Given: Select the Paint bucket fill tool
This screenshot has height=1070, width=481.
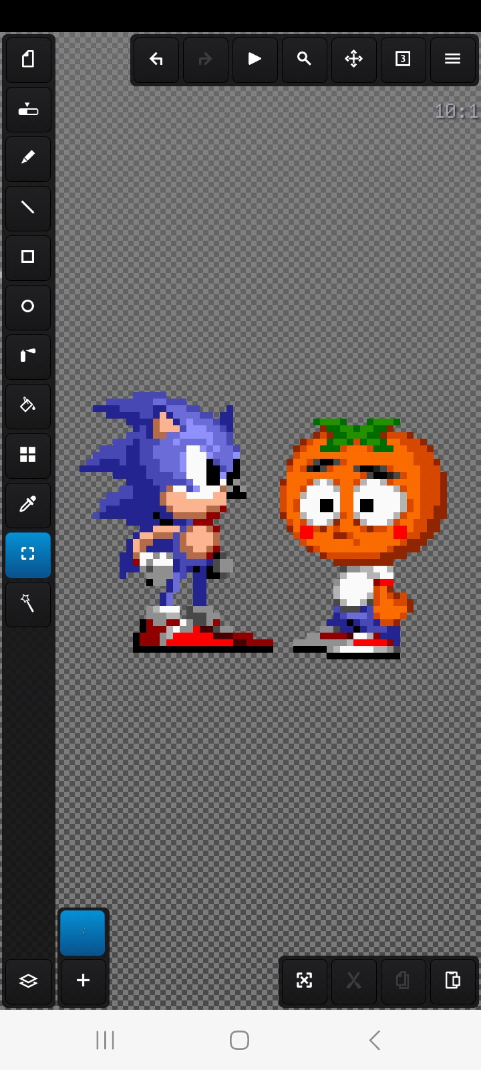Looking at the screenshot, I should pos(28,406).
